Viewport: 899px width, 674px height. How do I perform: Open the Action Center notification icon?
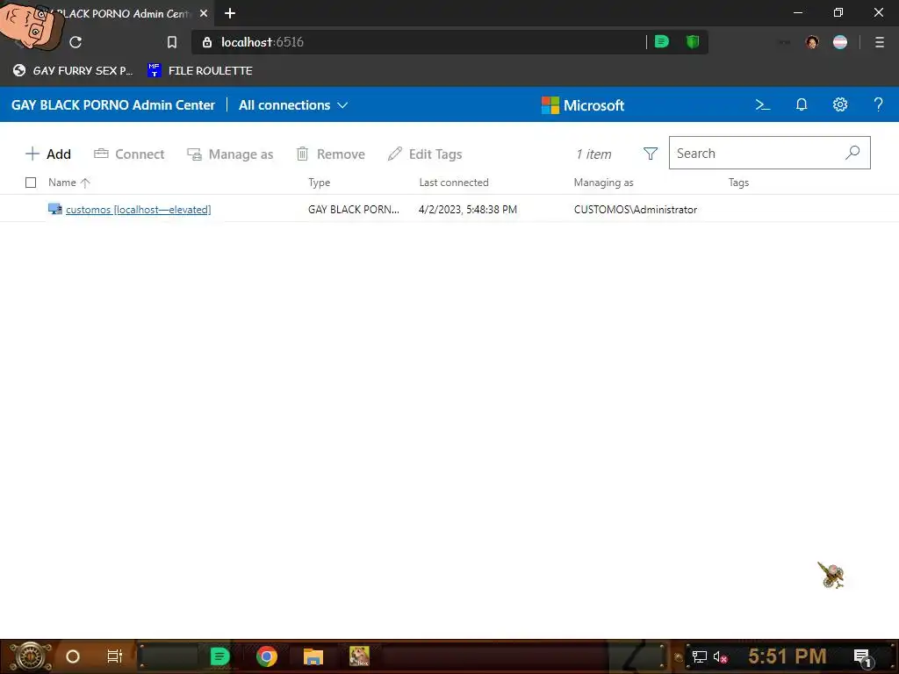click(862, 656)
